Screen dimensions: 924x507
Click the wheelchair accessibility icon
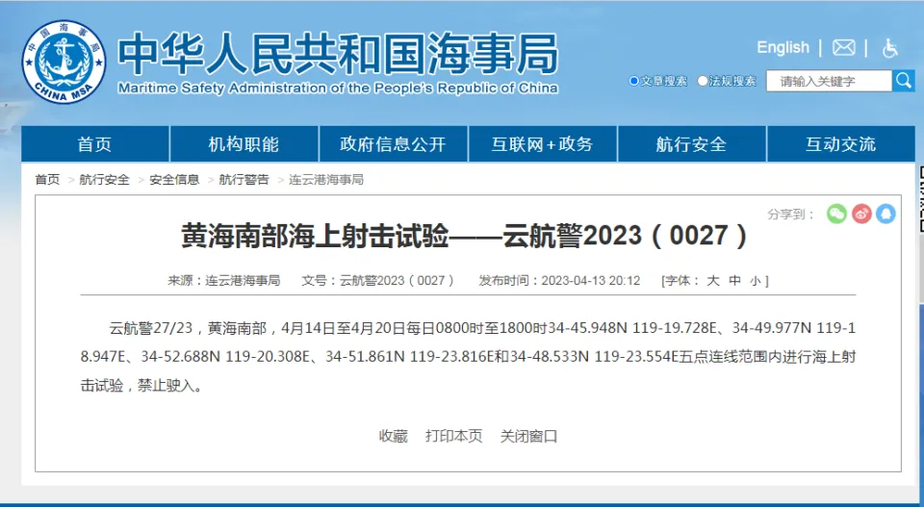(890, 48)
